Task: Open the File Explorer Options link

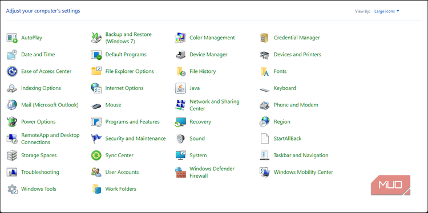Action: coord(130,71)
